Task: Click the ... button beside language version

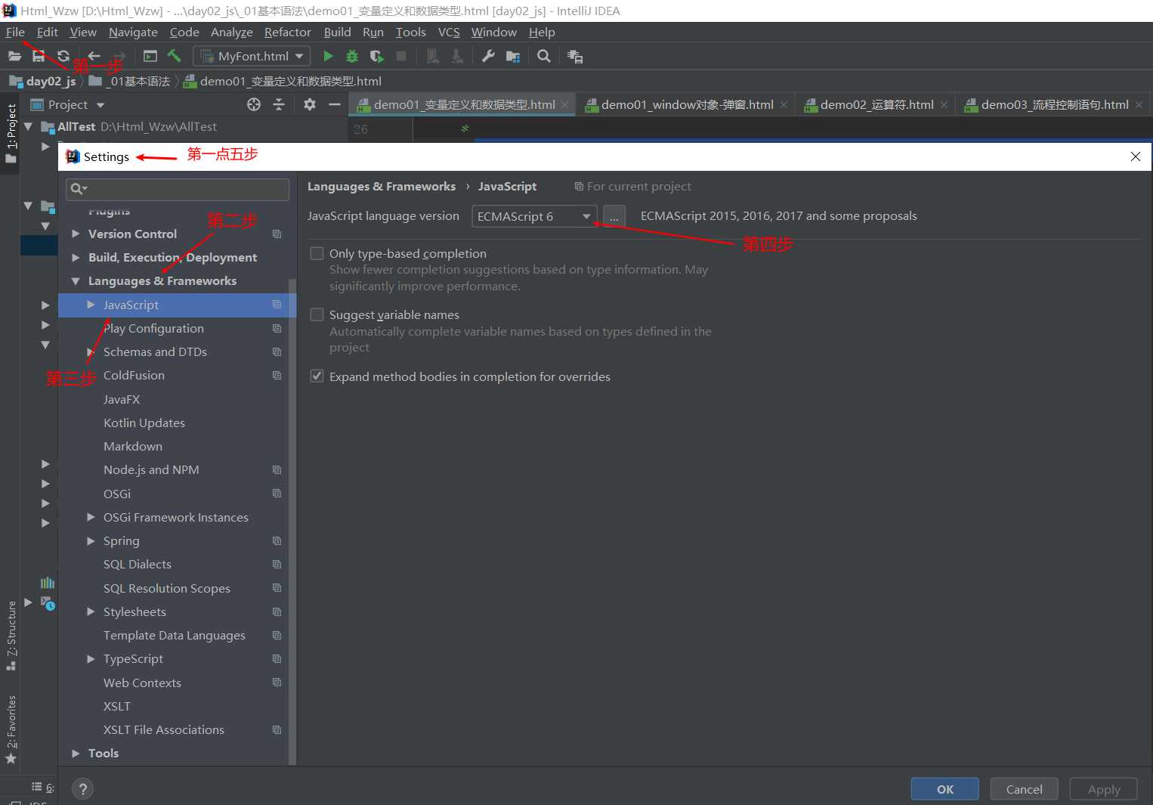Action: pos(614,216)
